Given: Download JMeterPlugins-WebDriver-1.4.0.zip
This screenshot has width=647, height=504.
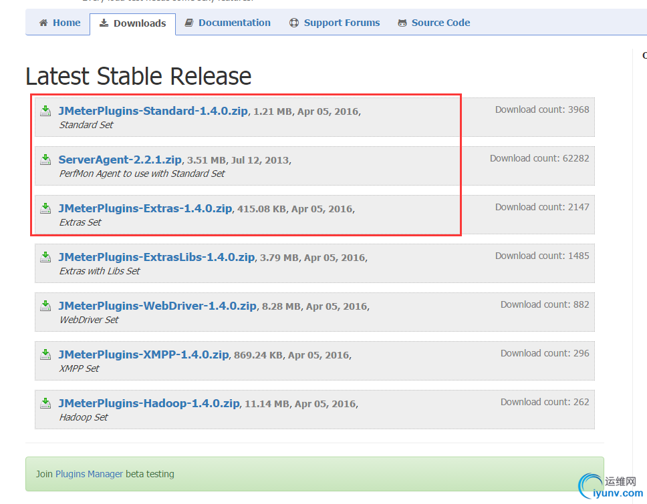Looking at the screenshot, I should (158, 305).
